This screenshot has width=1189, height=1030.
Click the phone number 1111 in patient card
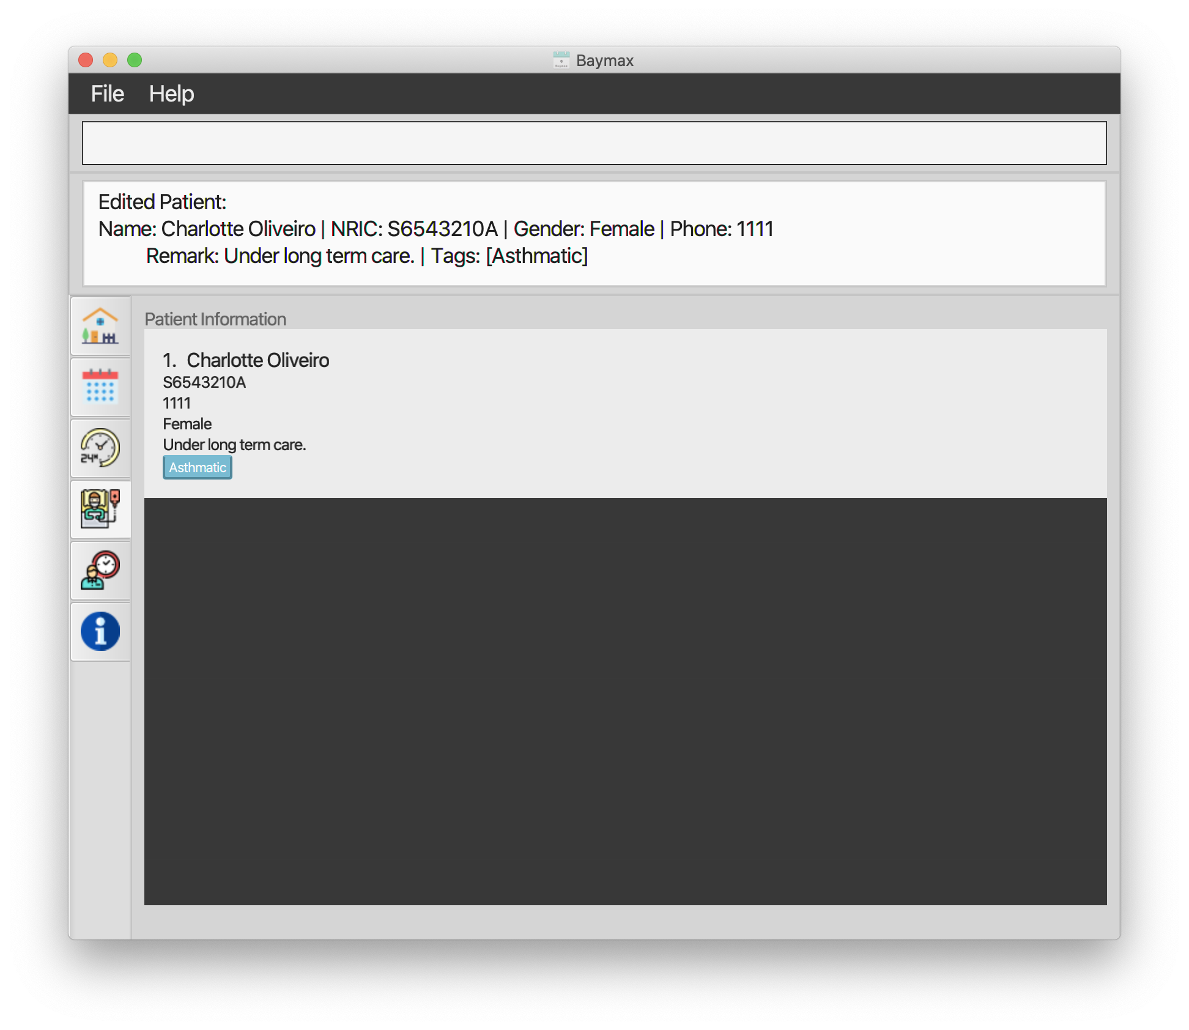point(177,403)
